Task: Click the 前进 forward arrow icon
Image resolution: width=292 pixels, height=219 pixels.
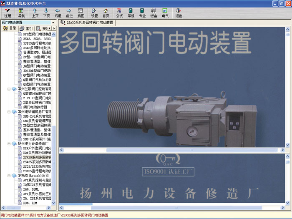Action: [69, 12]
